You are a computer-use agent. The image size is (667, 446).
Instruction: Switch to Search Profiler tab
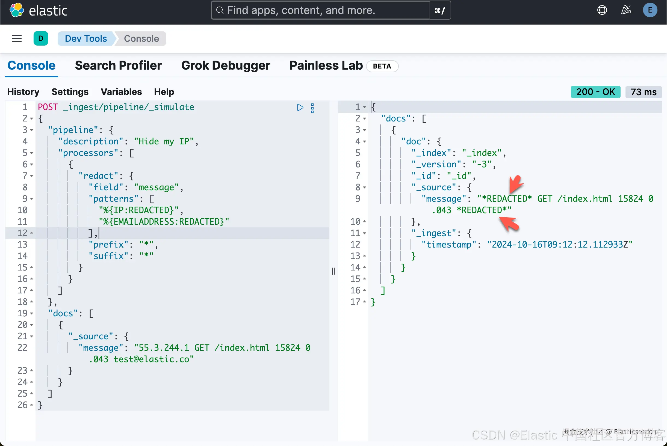click(x=118, y=66)
